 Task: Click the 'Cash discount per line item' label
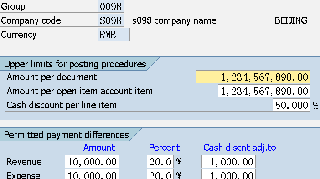click(x=62, y=105)
